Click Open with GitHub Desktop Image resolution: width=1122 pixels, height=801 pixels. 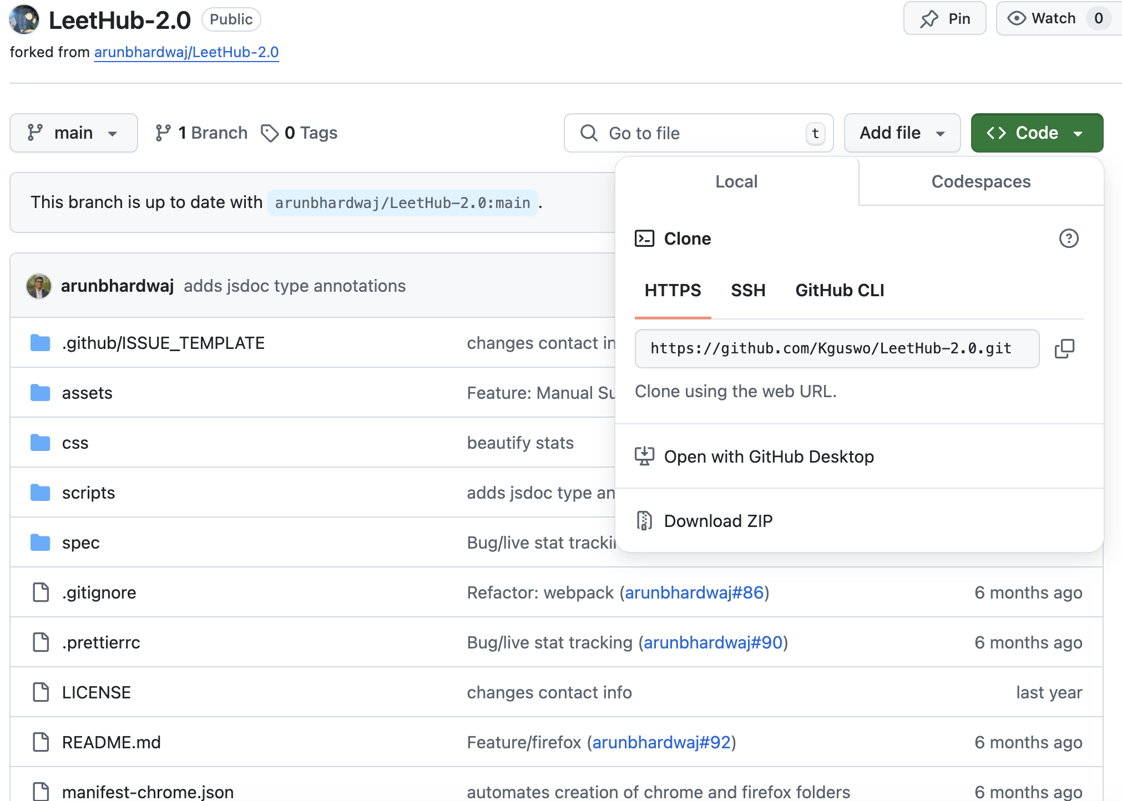(x=769, y=457)
